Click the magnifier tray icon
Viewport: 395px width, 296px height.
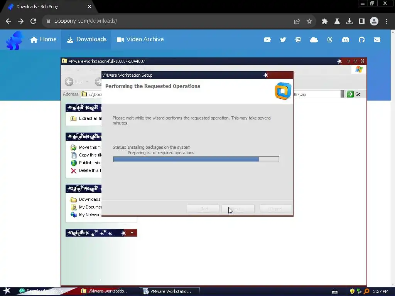[366, 291]
